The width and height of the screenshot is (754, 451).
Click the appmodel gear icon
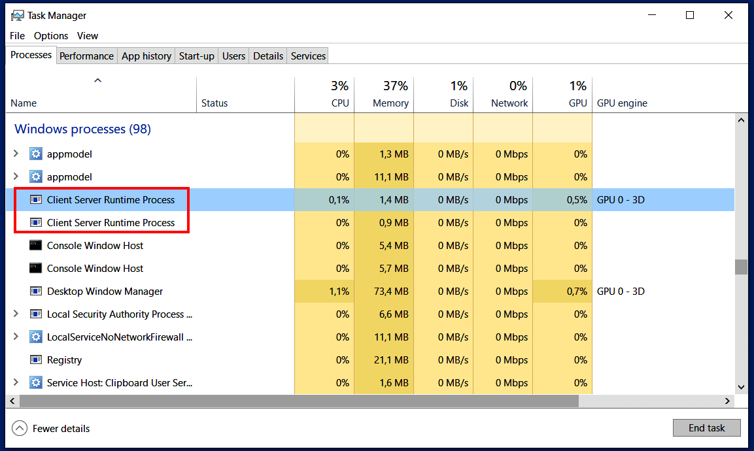click(x=35, y=154)
